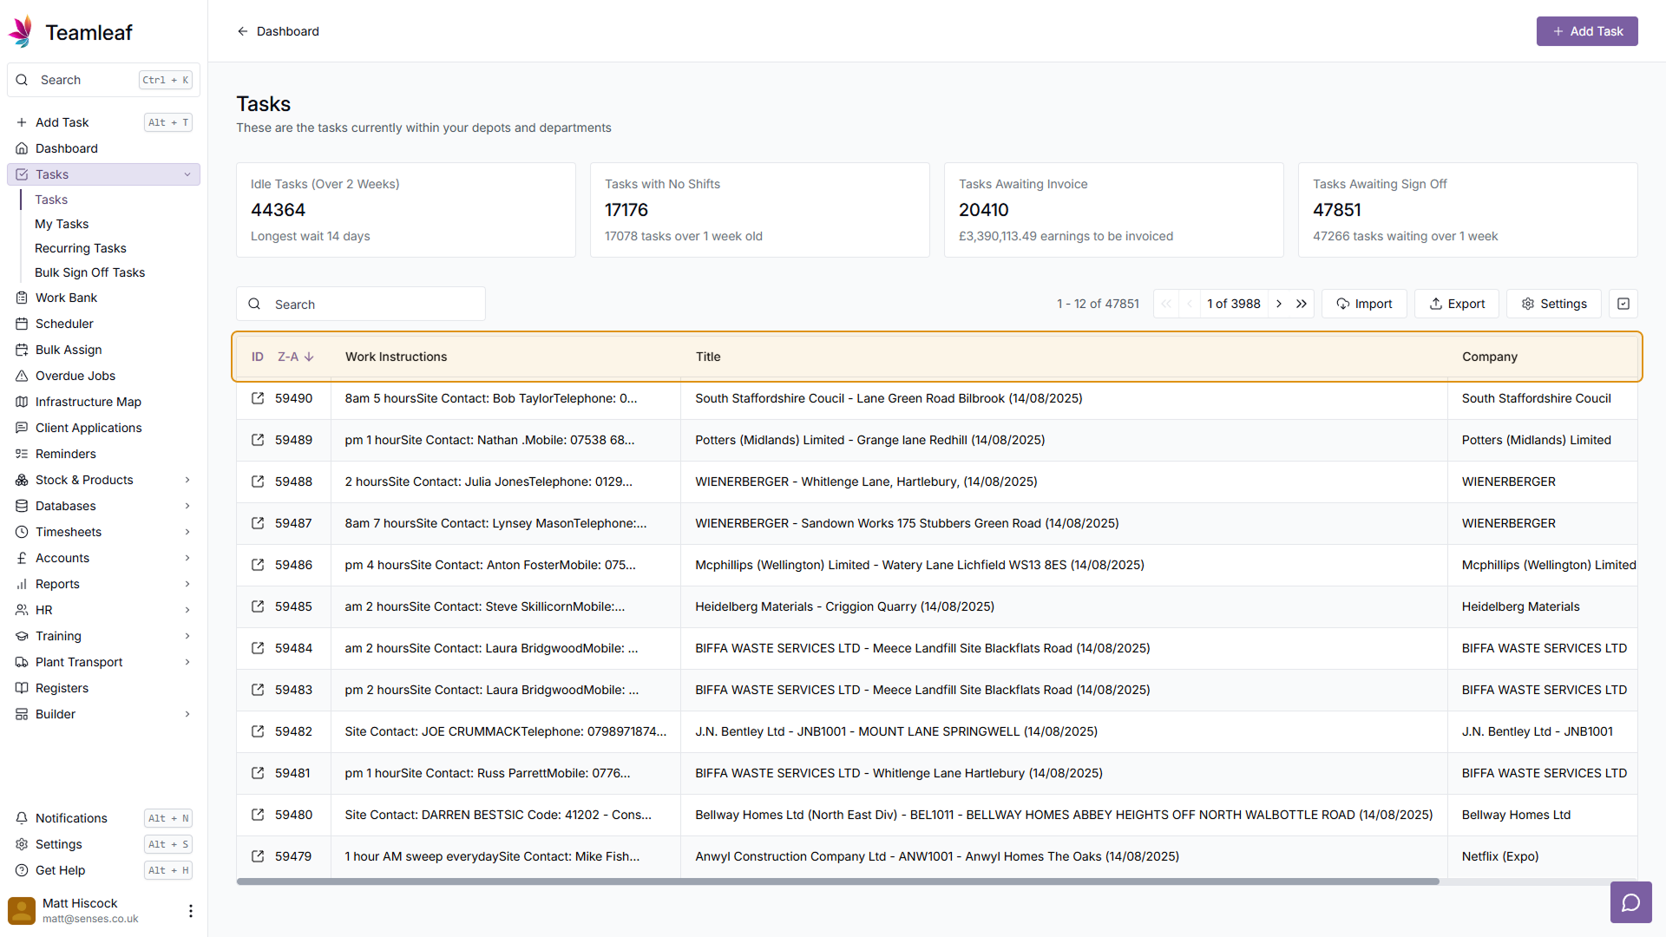Go to next page of tasks
Viewport: 1666px width, 937px height.
[1279, 304]
